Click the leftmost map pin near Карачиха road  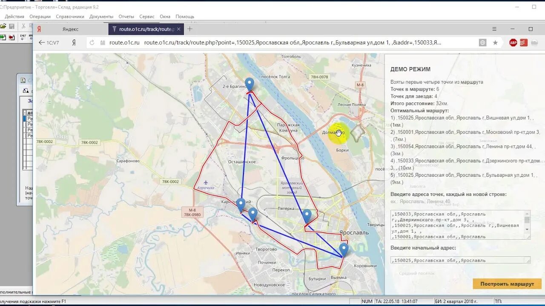tap(241, 205)
